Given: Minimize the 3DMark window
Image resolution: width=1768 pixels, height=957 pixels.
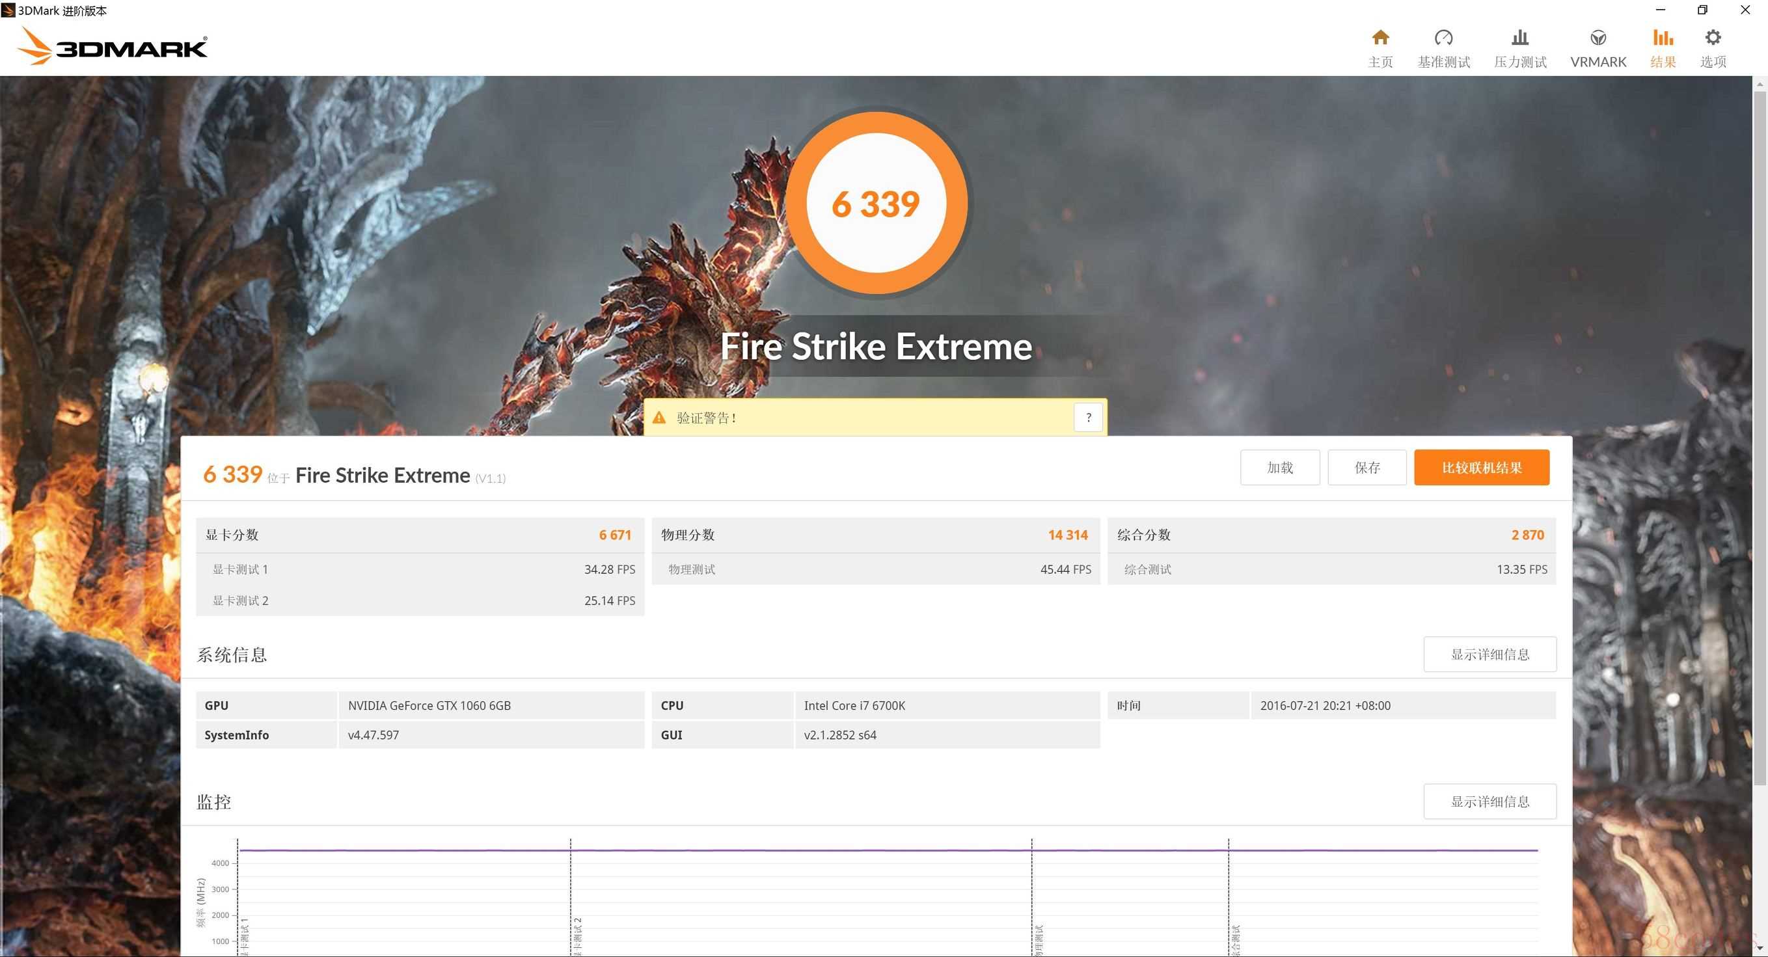Looking at the screenshot, I should [1660, 10].
